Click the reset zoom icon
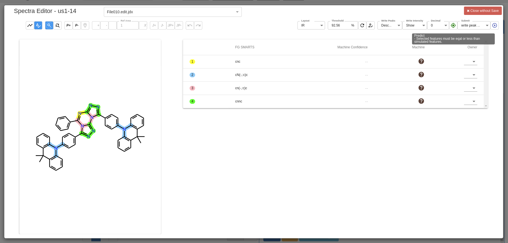Viewport: 508px width, 243px height. (57, 25)
